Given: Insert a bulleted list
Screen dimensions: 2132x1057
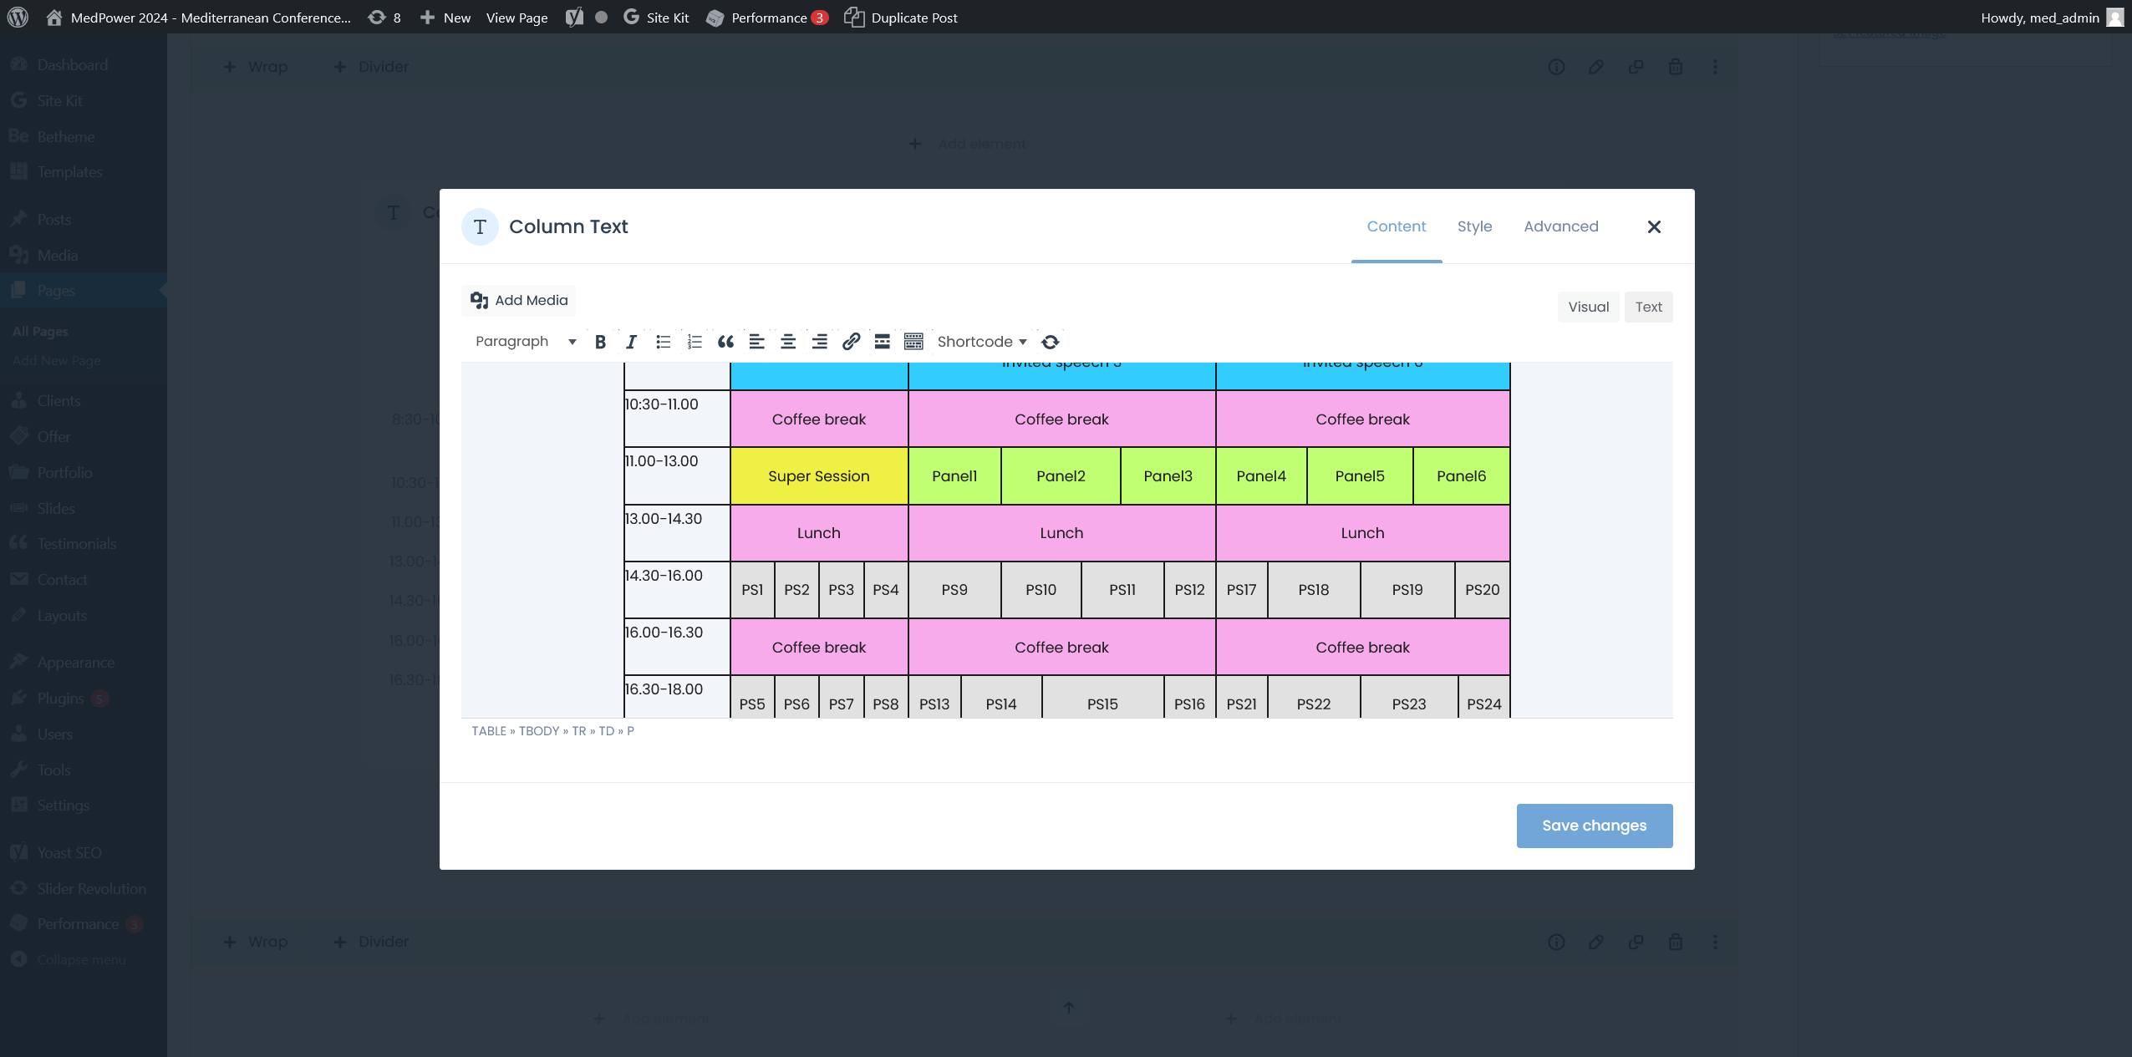Looking at the screenshot, I should 663,342.
